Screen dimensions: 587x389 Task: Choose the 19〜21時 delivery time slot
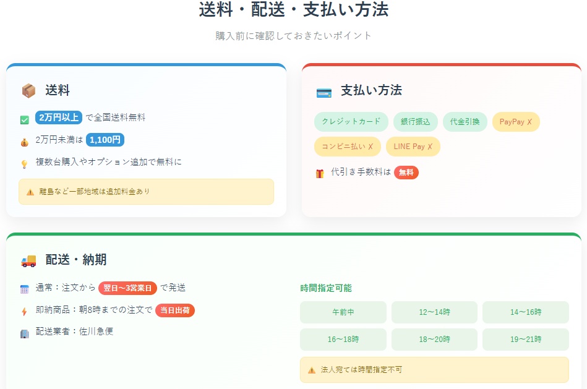(526, 340)
